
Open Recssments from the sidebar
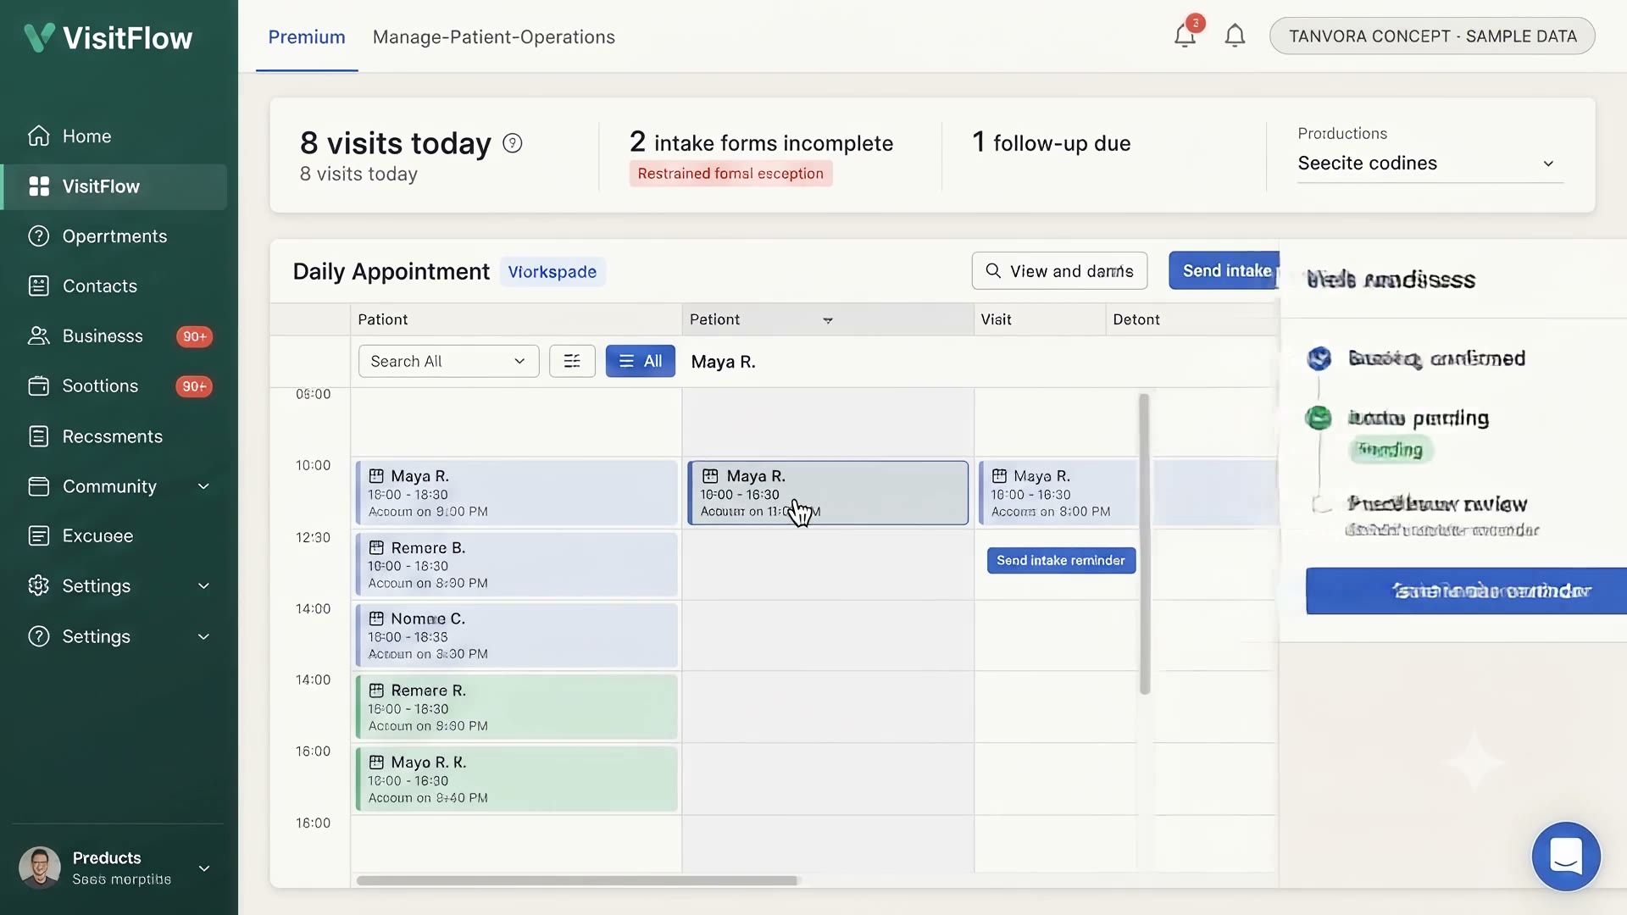[x=114, y=436]
